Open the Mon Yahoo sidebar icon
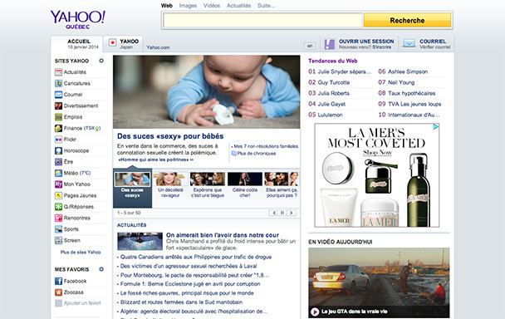Viewport: 505px width, 319px height. pos(58,184)
